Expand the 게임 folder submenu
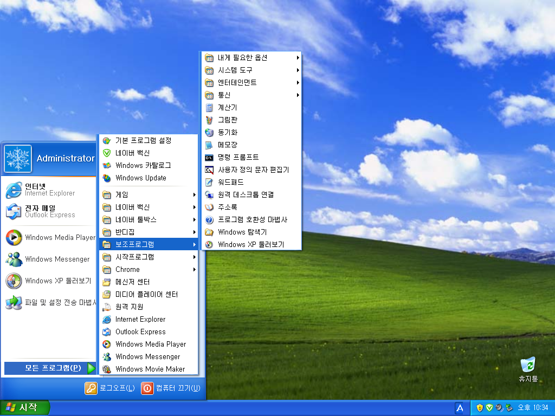 coord(122,194)
